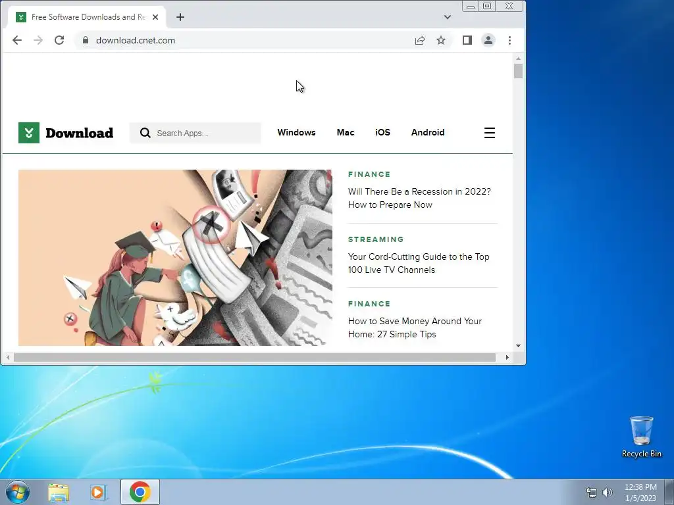Open a new tab with the plus button
Image resolution: width=674 pixels, height=505 pixels.
(x=180, y=17)
